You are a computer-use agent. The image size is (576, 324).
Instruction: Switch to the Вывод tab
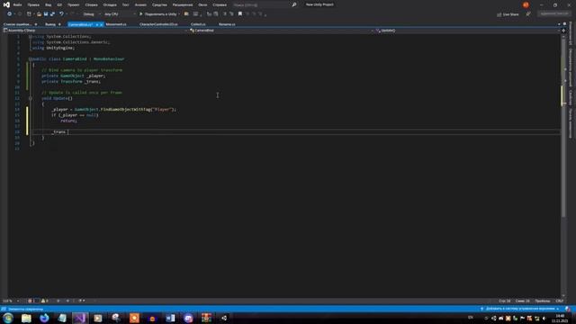pos(50,24)
